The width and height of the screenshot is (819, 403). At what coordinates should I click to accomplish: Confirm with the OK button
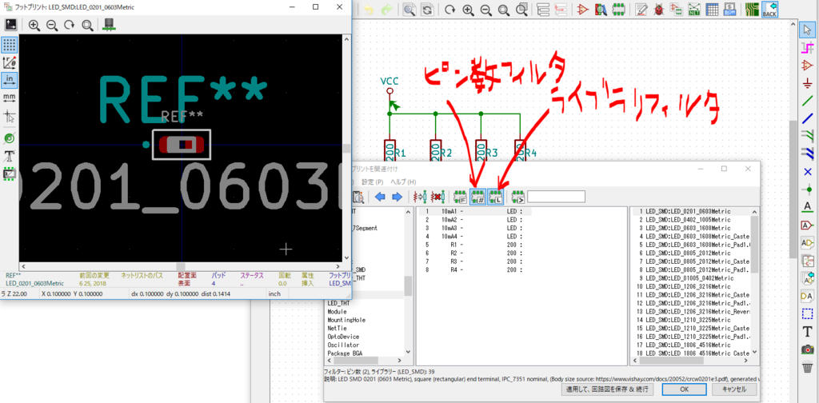click(x=684, y=389)
